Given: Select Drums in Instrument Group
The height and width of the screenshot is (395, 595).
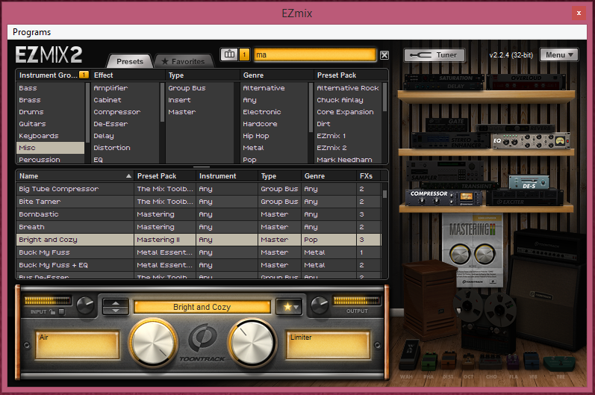Looking at the screenshot, I should (51, 112).
